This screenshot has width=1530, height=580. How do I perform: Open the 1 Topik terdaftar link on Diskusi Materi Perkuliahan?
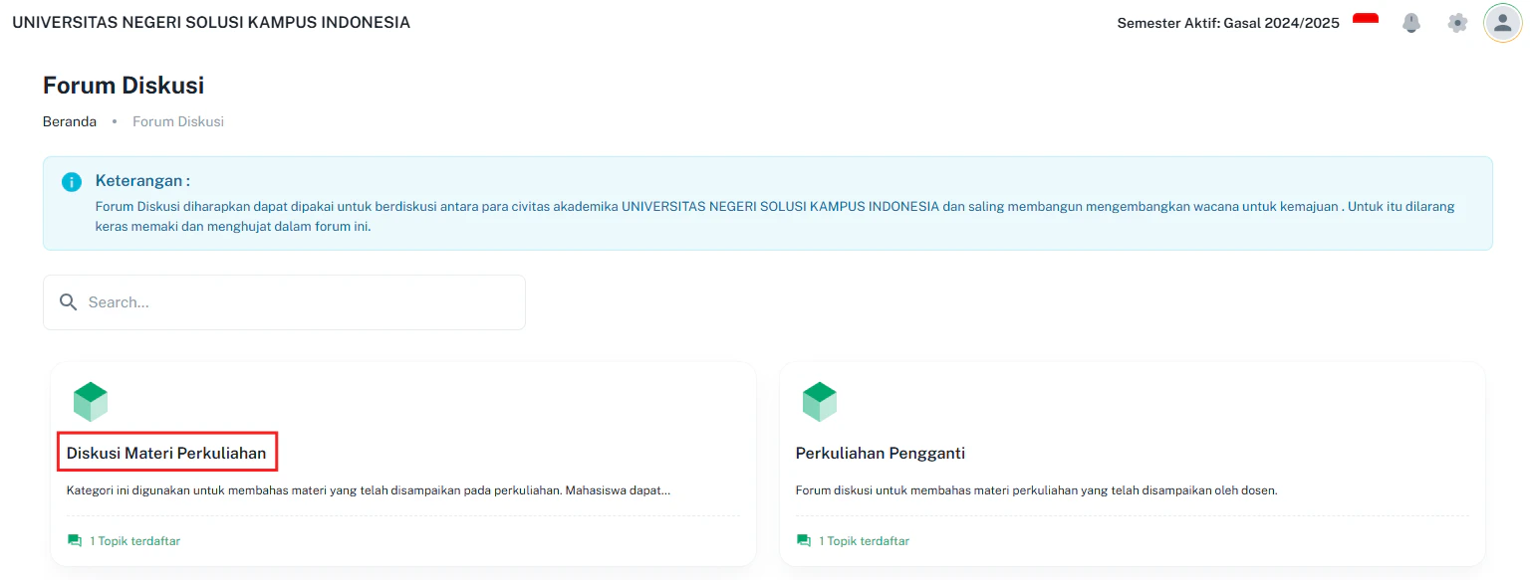point(134,540)
